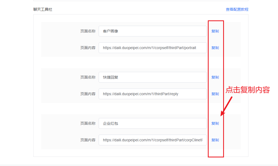Image resolution: width=278 pixels, height=166 pixels.
Task: Copy the 快捷回复 page name
Action: pyautogui.click(x=215, y=77)
